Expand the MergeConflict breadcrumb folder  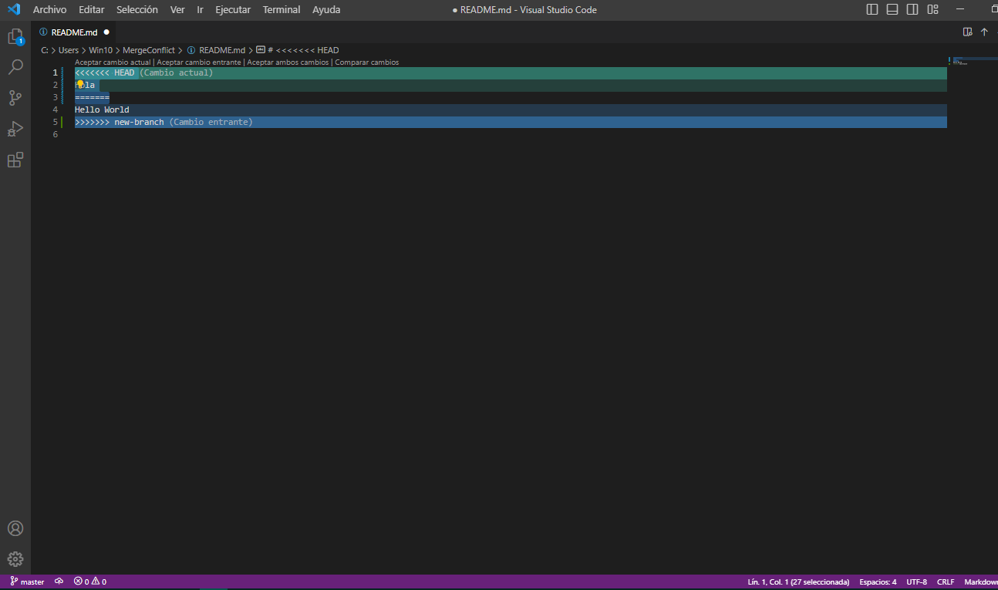point(149,50)
